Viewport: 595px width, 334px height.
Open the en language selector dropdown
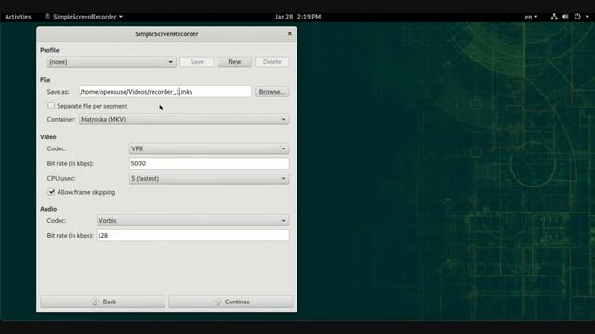pyautogui.click(x=531, y=17)
